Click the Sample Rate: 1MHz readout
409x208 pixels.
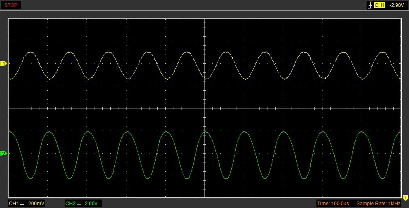pos(378,204)
